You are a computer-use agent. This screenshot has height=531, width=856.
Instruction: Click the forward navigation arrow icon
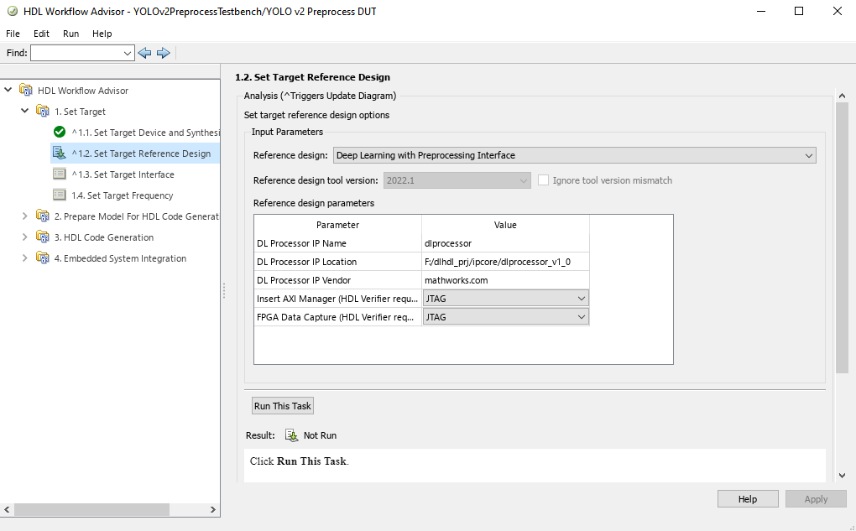[x=164, y=53]
